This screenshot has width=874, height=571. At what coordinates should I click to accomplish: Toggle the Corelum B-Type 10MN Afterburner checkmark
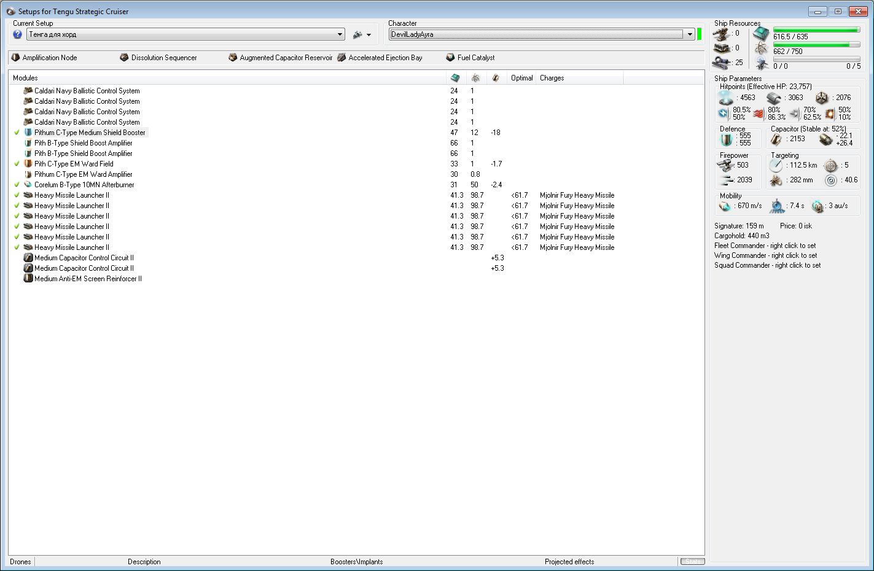[17, 185]
